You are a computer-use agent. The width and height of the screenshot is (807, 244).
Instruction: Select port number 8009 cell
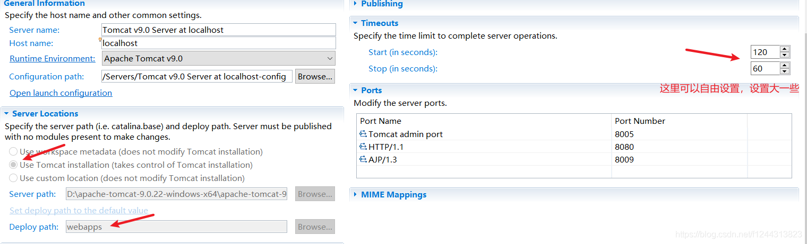[x=679, y=159]
